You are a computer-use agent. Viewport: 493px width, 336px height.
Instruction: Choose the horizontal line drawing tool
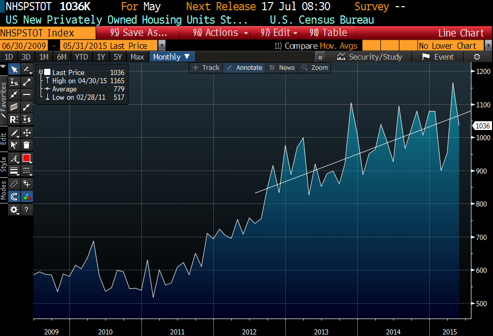[x=27, y=95]
